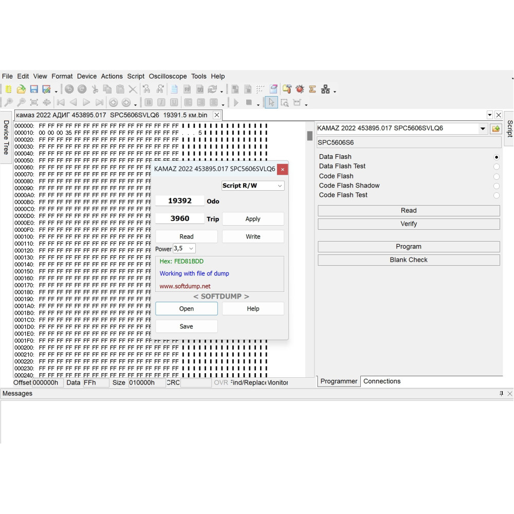Open the Actions menu
The height and width of the screenshot is (514, 514).
pyautogui.click(x=112, y=76)
